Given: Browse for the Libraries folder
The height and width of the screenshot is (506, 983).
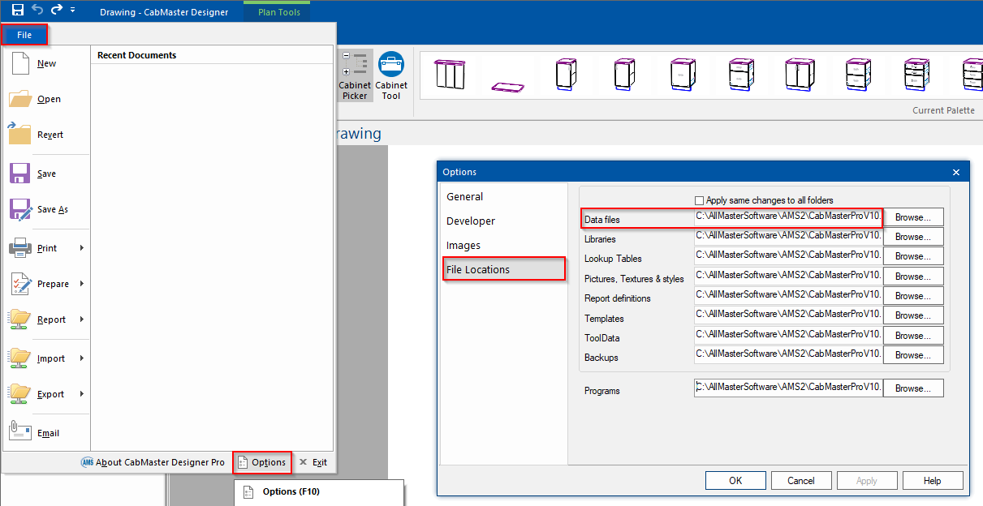Looking at the screenshot, I should pyautogui.click(x=913, y=237).
